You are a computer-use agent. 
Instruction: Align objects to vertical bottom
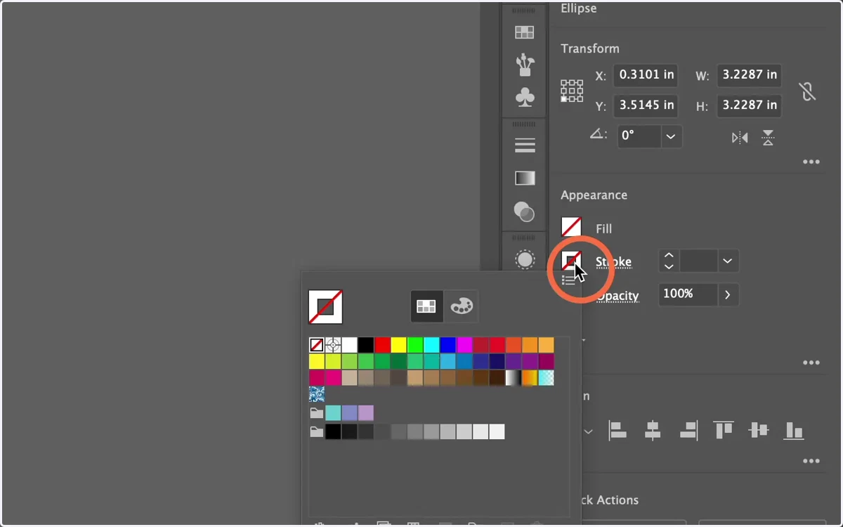(x=794, y=430)
